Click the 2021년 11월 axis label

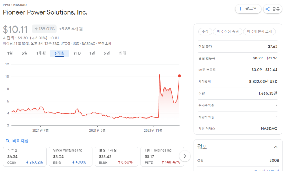153,131
